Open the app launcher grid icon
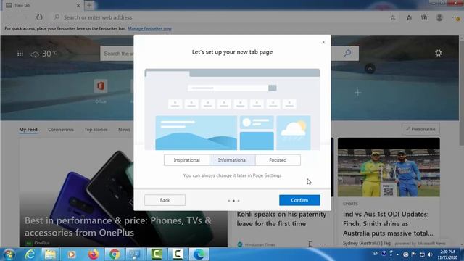 pos(20,53)
